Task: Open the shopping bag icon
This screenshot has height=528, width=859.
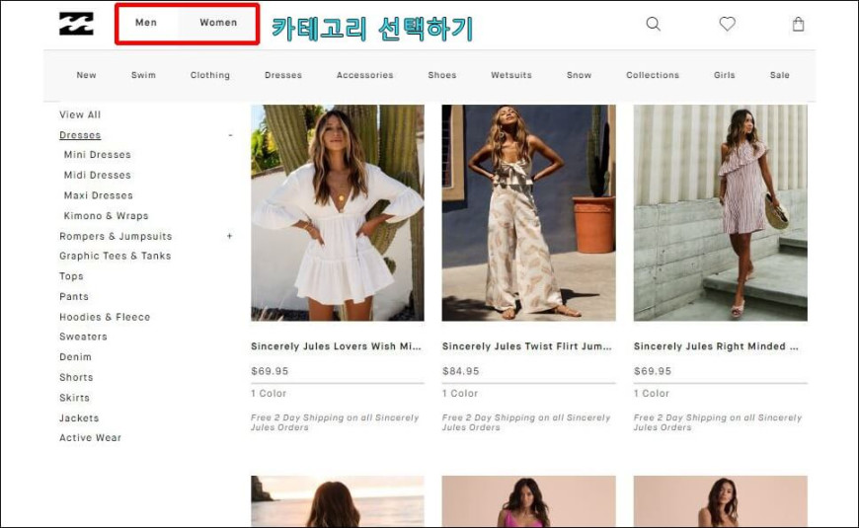Action: 798,24
